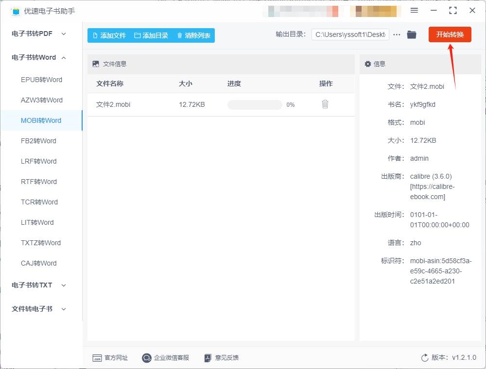This screenshot has width=486, height=369.
Task: Click the 开始转换 button
Action: tap(450, 34)
